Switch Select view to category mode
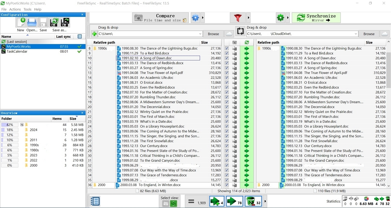 tap(165, 204)
